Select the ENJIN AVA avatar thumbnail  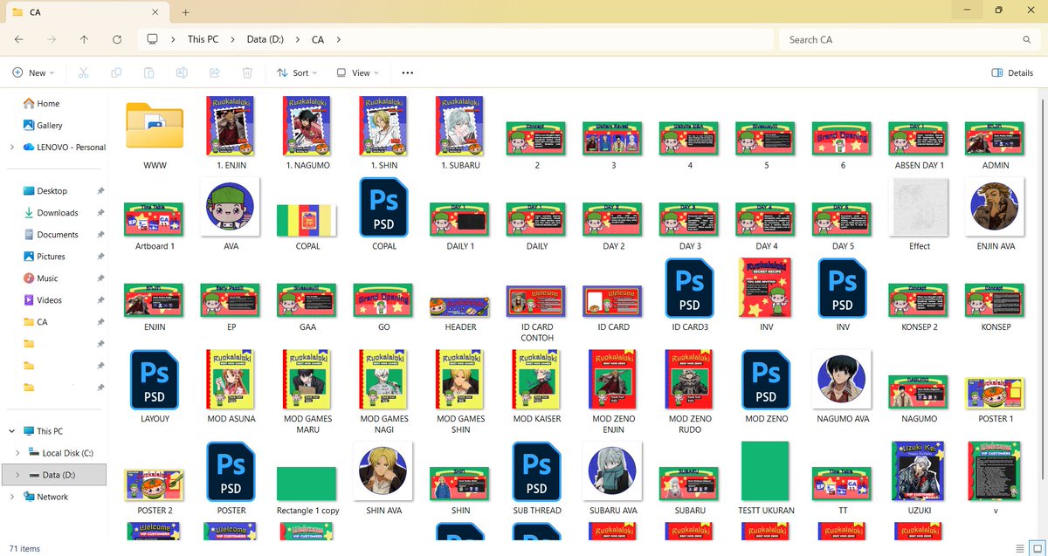996,207
